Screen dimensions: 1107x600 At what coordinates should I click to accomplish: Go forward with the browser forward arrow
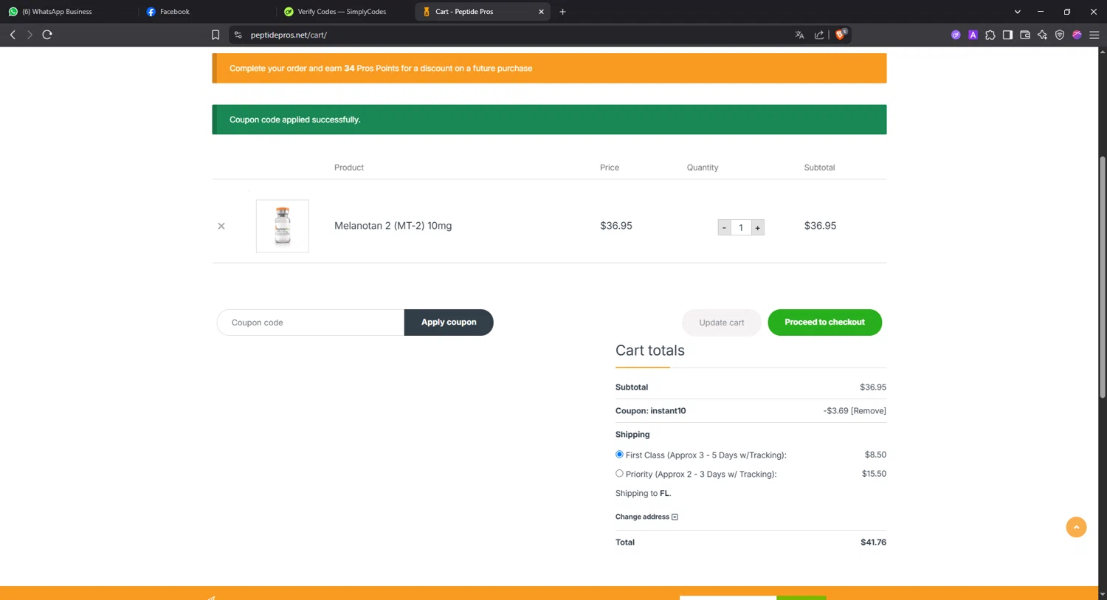tap(30, 35)
